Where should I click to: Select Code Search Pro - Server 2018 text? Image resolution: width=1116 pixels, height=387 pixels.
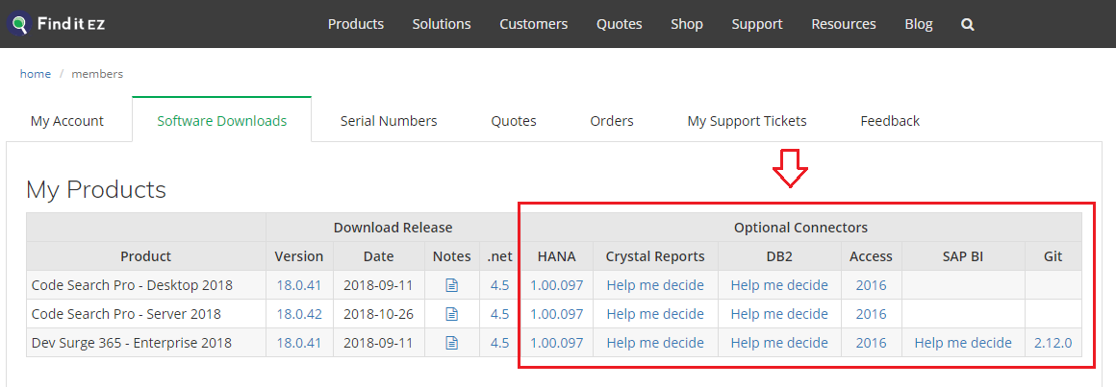pyautogui.click(x=127, y=314)
